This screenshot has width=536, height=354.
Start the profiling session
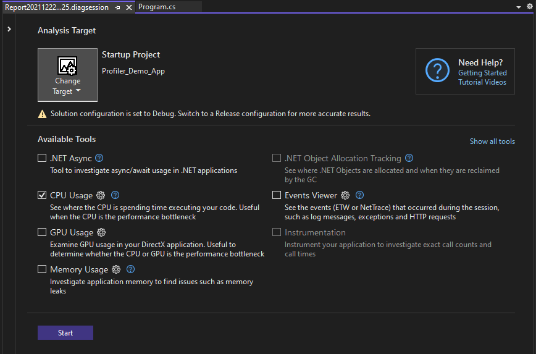65,333
